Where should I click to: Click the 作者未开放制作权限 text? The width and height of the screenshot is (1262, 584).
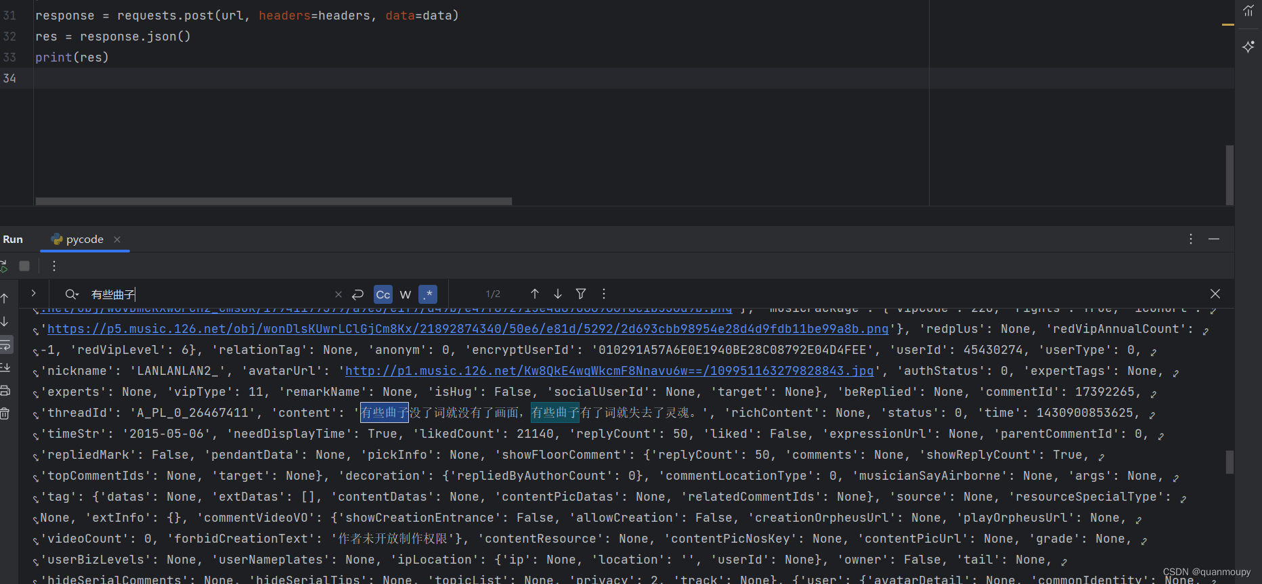[393, 539]
